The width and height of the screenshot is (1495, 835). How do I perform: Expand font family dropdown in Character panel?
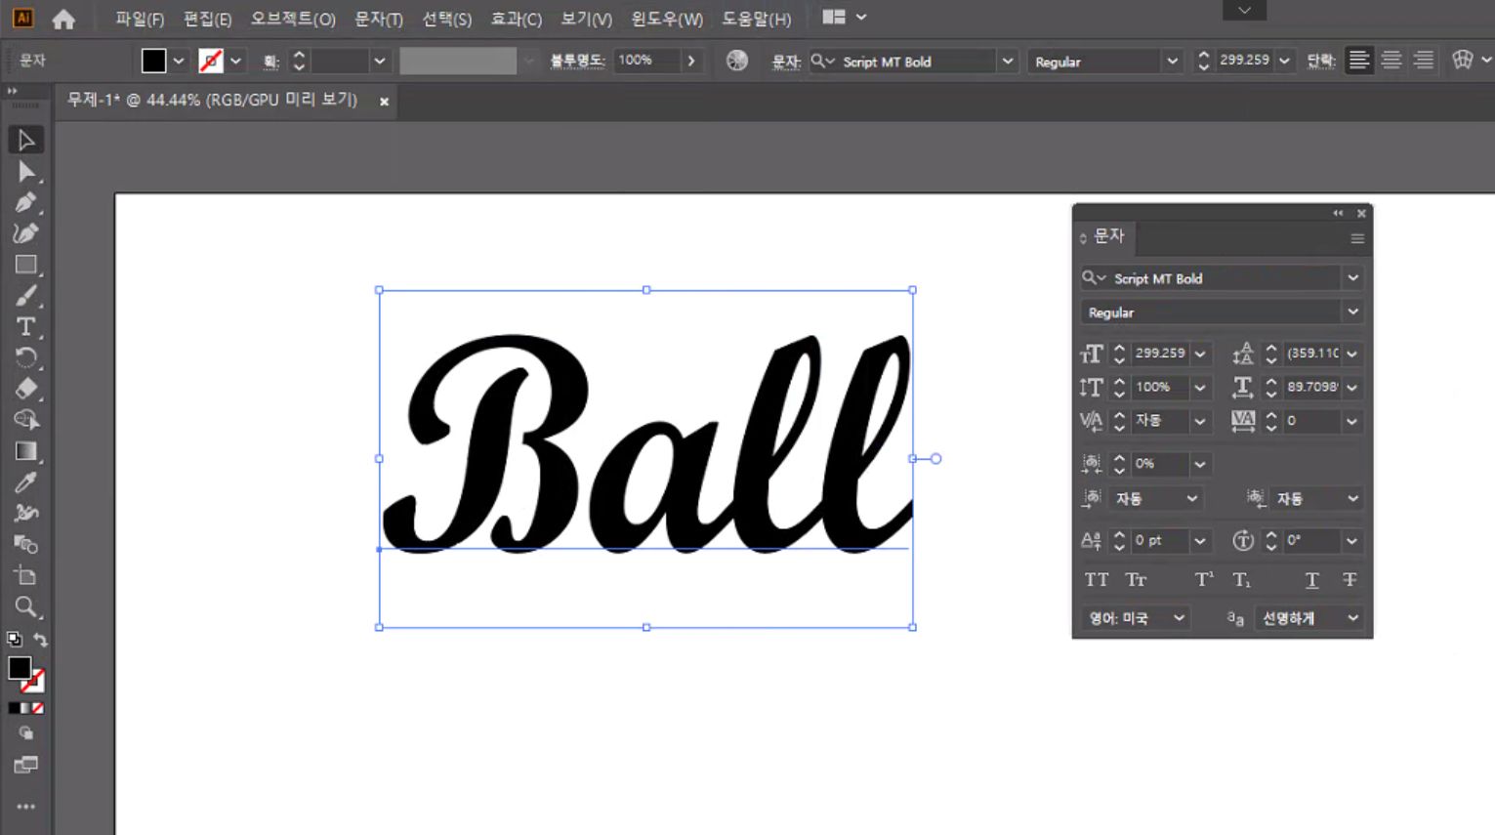[1352, 278]
